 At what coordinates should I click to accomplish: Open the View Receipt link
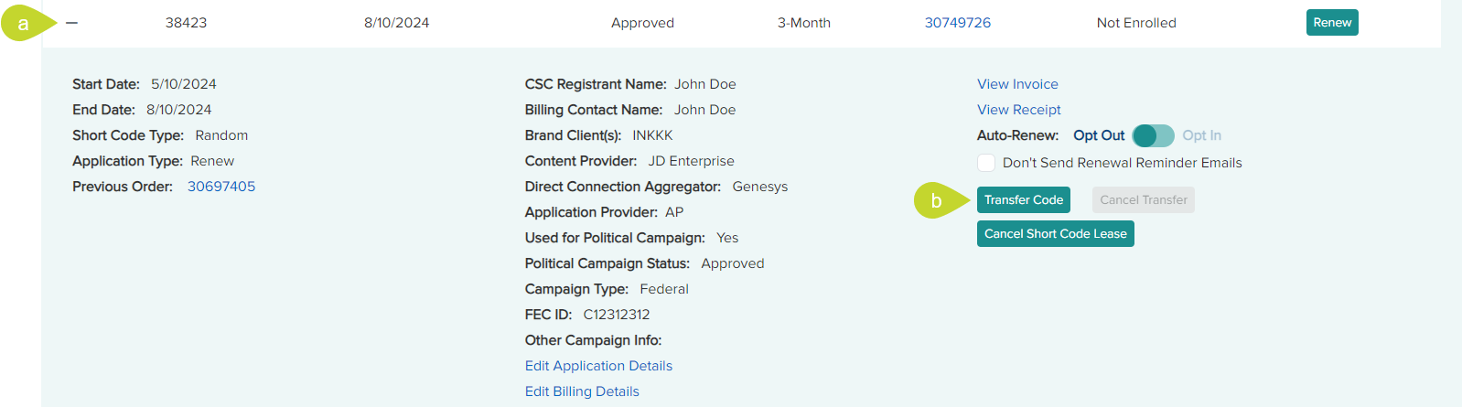pyautogui.click(x=1019, y=110)
